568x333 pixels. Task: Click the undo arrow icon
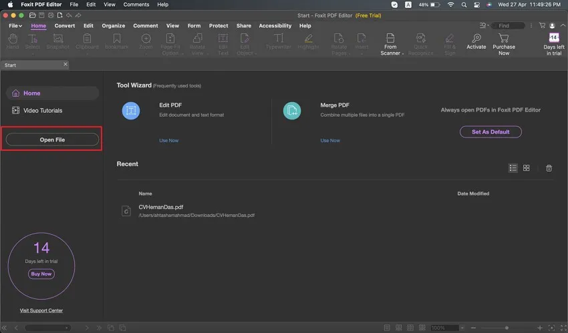[x=69, y=15]
